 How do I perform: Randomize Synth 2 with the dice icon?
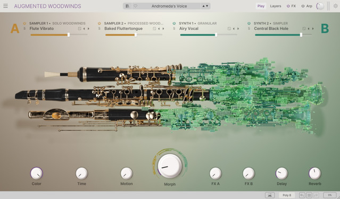[x=304, y=29]
